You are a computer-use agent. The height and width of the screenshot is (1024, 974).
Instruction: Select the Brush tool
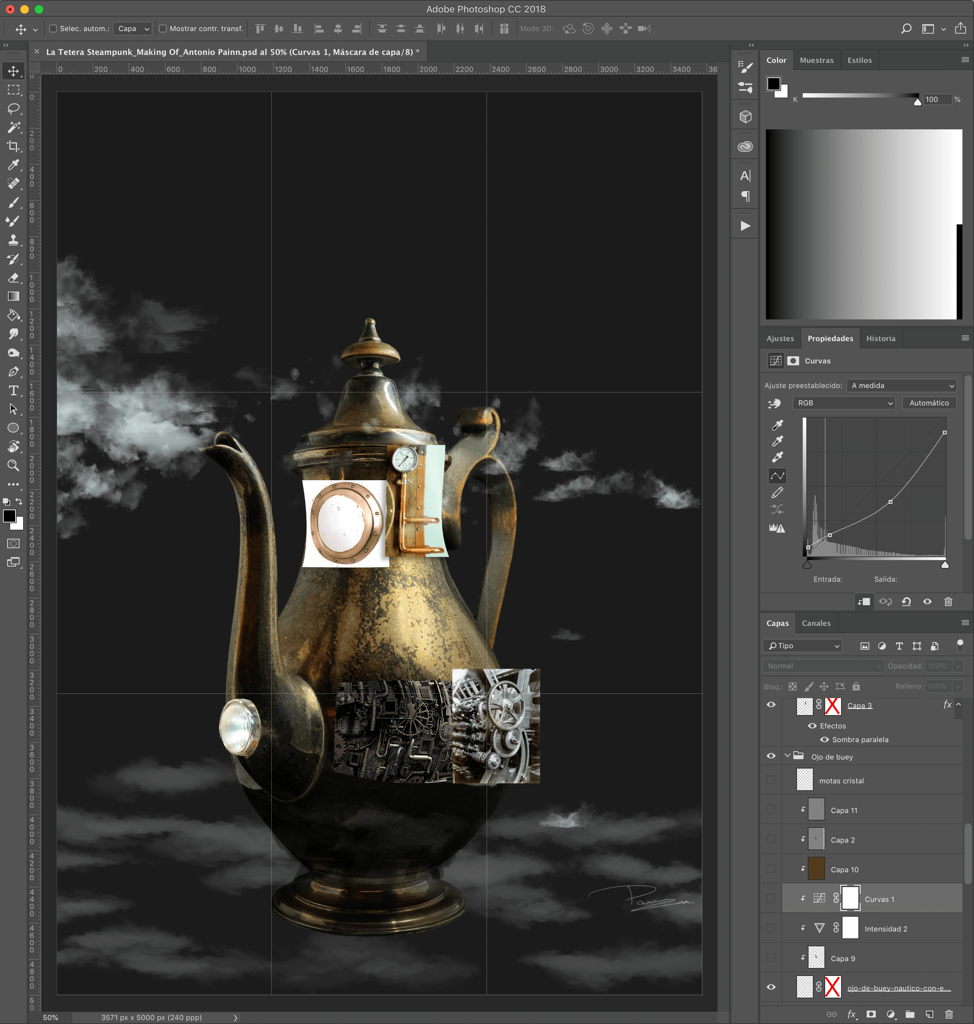pyautogui.click(x=13, y=202)
